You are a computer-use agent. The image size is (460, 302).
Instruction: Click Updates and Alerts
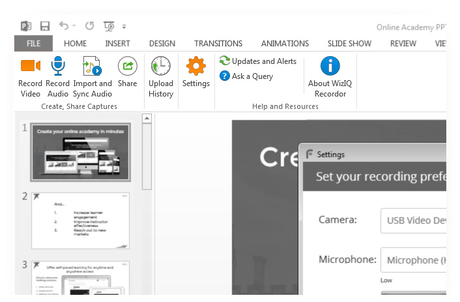[x=258, y=61]
